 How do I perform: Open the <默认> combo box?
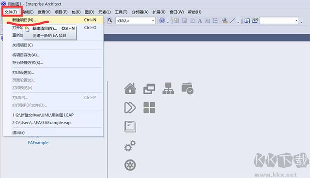(x=136, y=20)
